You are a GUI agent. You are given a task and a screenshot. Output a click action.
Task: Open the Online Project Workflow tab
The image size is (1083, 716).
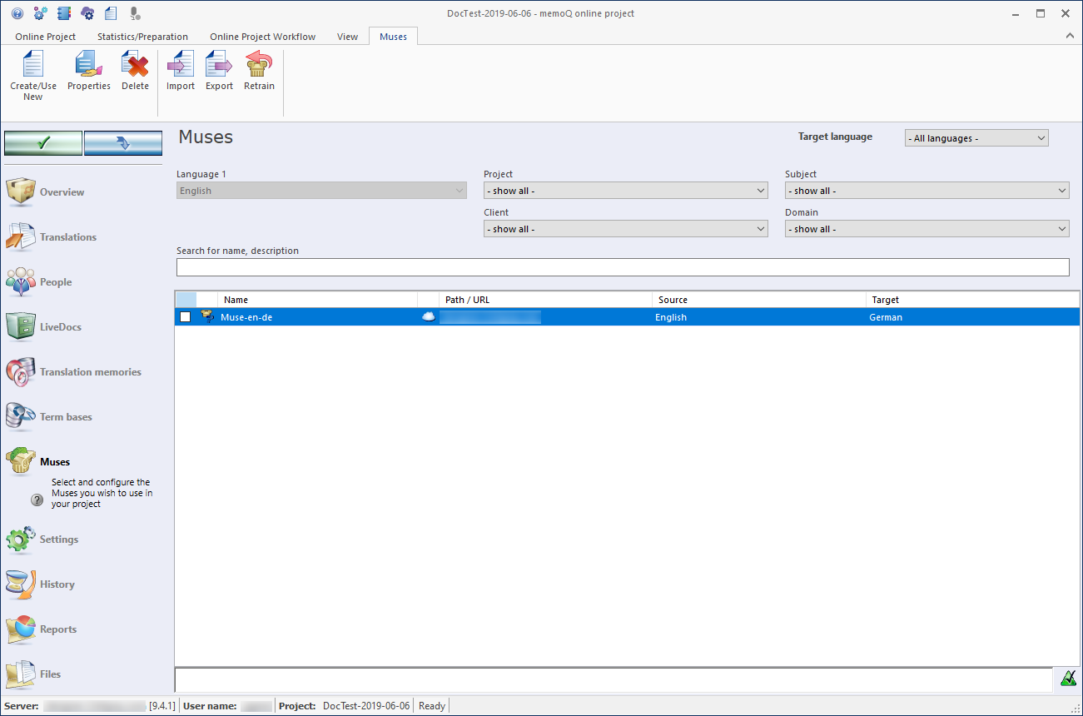point(262,37)
